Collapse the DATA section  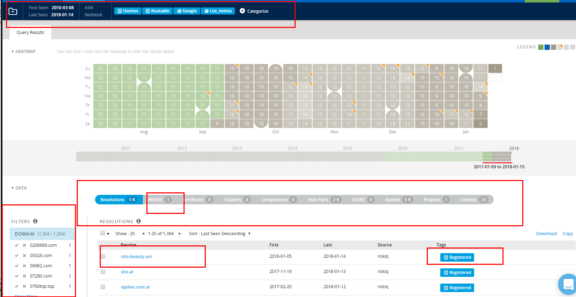[13, 188]
